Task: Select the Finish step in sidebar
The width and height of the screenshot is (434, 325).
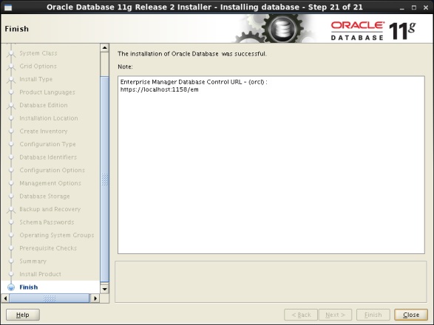Action: [x=29, y=287]
